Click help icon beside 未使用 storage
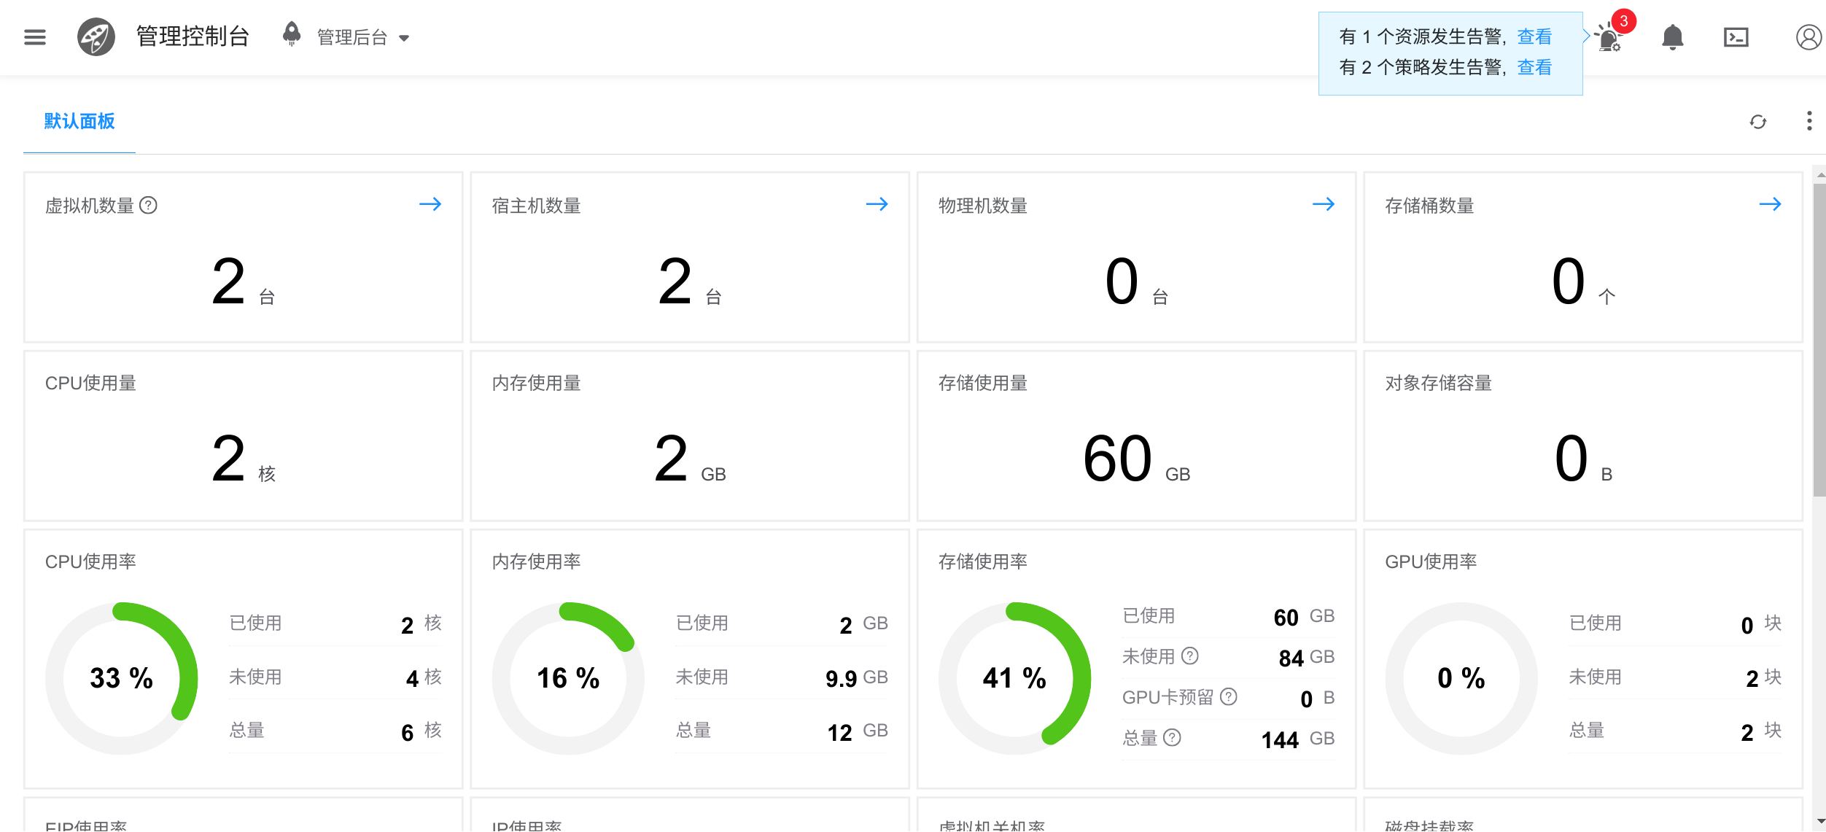1826x832 pixels. [1190, 656]
